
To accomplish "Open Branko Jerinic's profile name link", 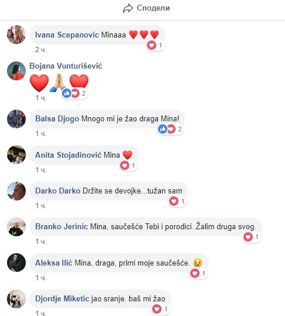I will (61, 226).
